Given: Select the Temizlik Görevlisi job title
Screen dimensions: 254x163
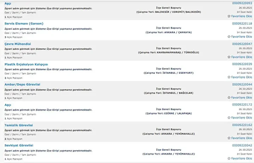Looking at the screenshot, I should click(19, 125).
